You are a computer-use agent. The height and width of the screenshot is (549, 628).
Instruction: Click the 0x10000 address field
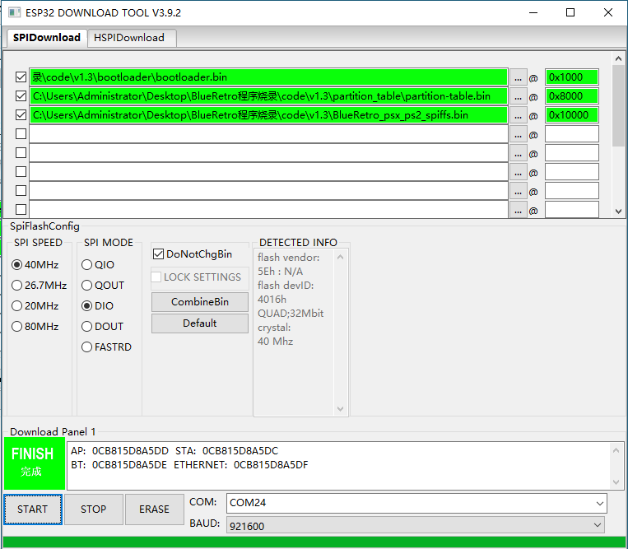[x=570, y=115]
